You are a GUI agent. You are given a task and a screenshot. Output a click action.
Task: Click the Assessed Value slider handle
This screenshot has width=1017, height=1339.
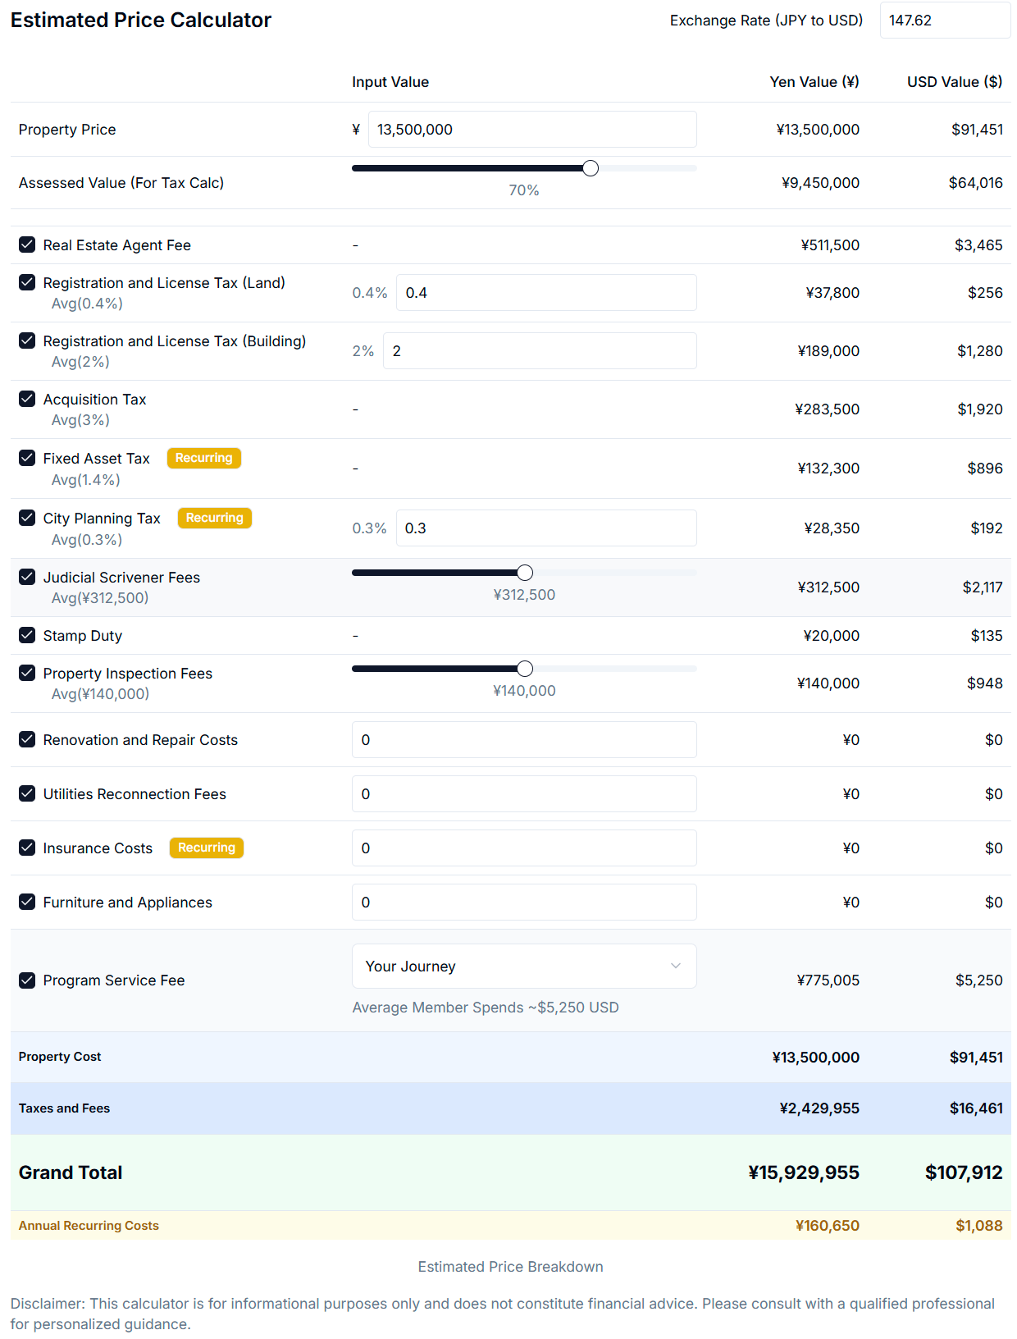(x=591, y=168)
